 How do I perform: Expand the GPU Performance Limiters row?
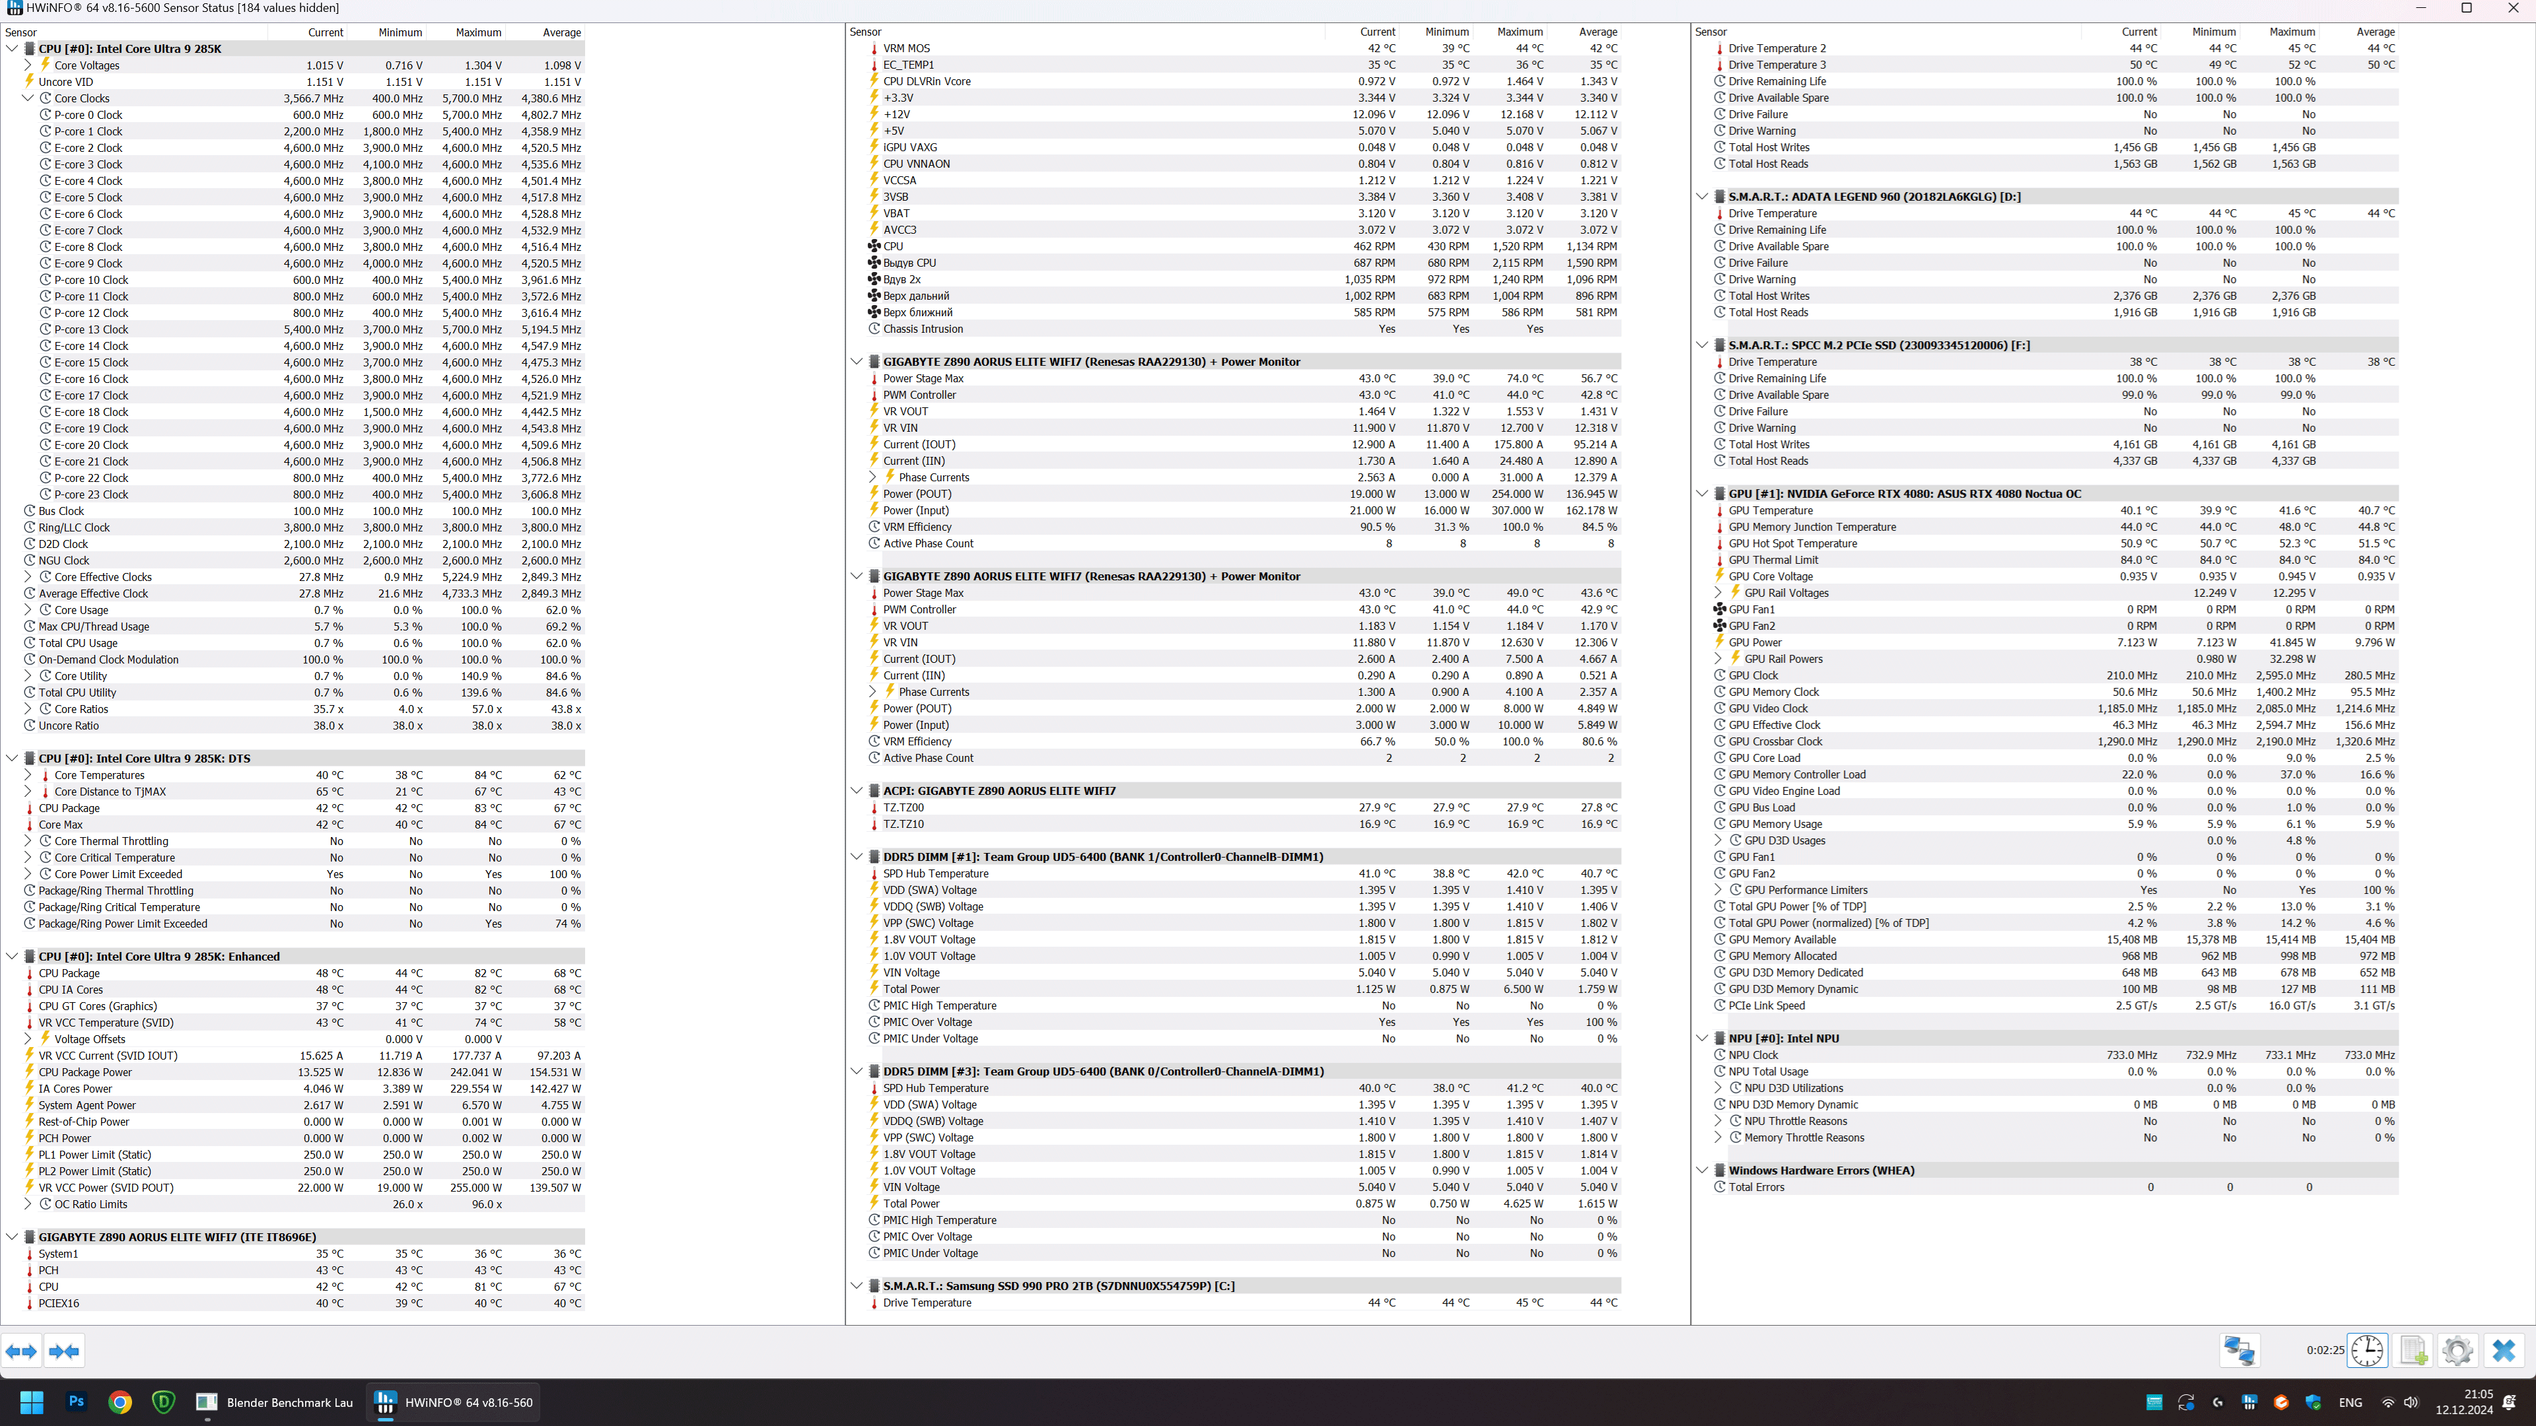tap(1718, 890)
